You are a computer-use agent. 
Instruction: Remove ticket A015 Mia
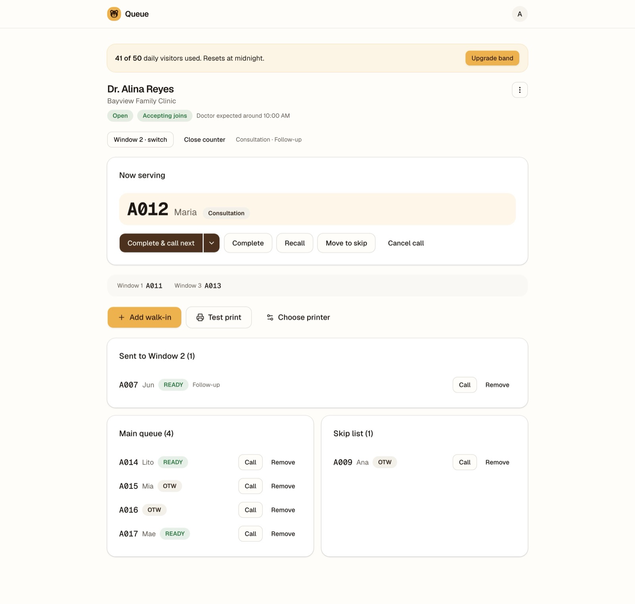click(283, 486)
